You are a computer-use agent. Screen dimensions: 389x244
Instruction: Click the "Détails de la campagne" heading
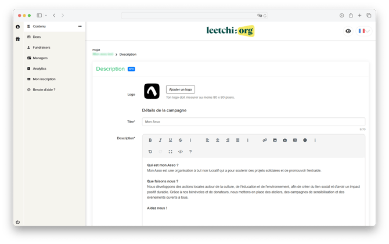pyautogui.click(x=164, y=110)
